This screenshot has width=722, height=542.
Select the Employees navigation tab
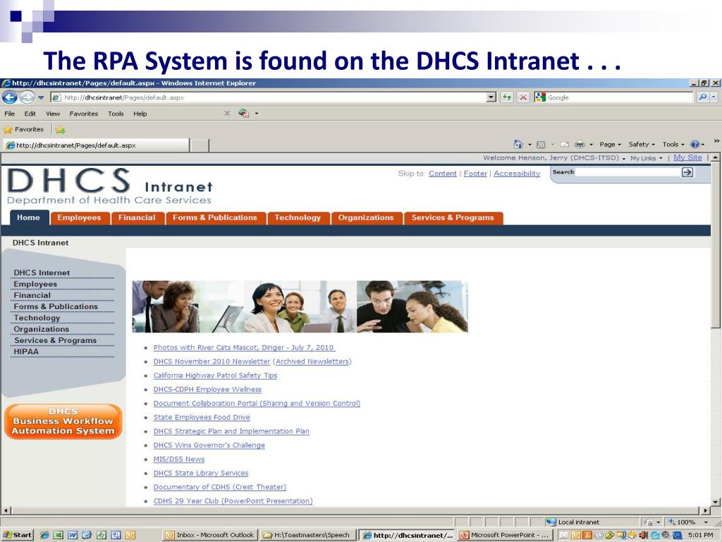[x=79, y=217]
